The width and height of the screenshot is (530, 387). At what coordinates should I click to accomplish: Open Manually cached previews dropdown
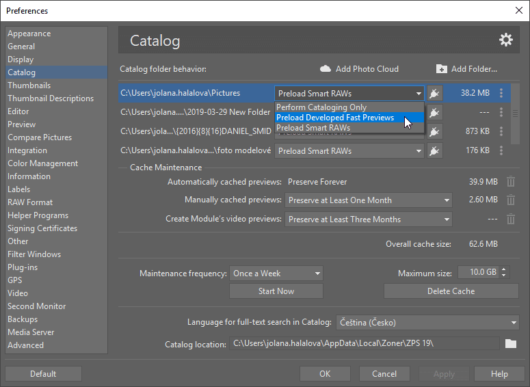point(369,200)
